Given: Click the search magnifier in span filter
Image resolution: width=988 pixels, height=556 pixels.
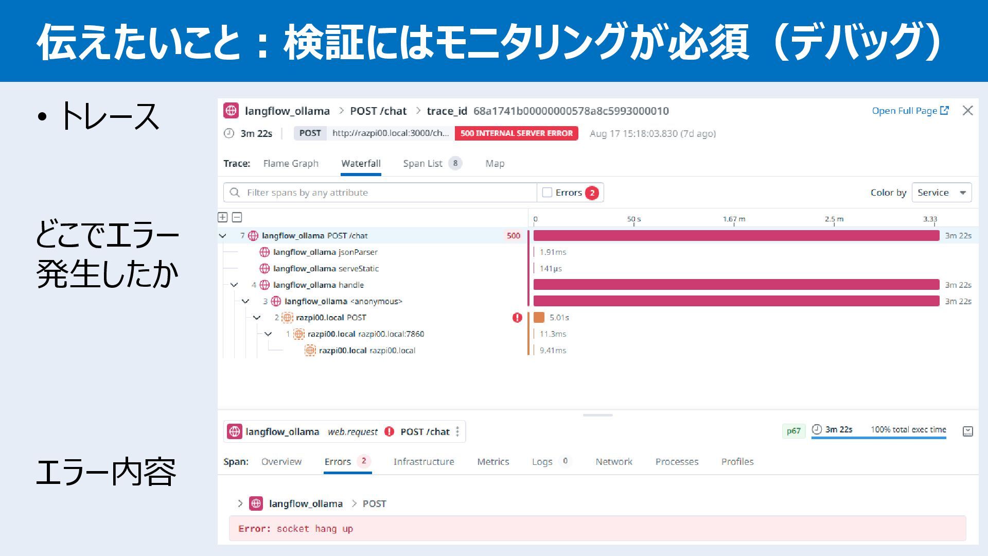Looking at the screenshot, I should [x=235, y=193].
